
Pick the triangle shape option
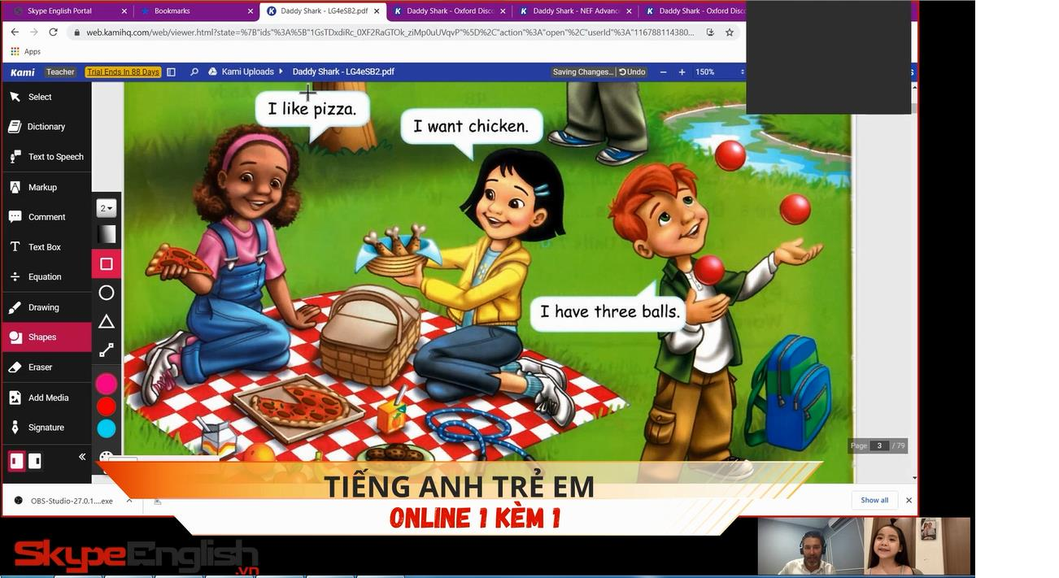(x=107, y=322)
